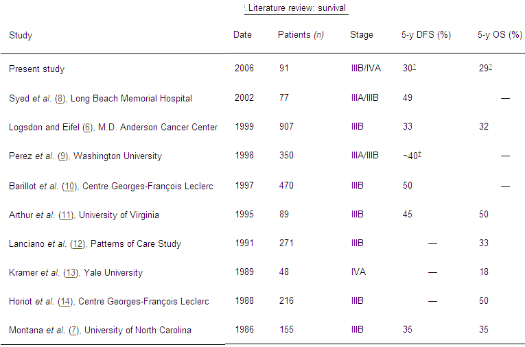The image size is (525, 347).
Task: Click the 'Date' column header
Action: [243, 35]
